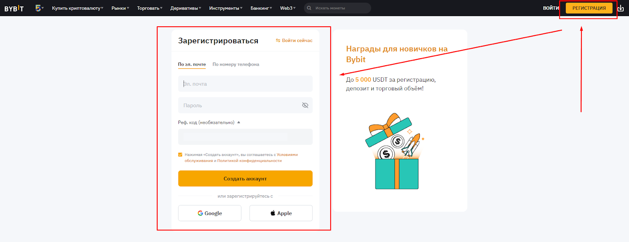Open the Политикой конфиденциальности link
Screen dimensions: 629x242
[x=250, y=161]
